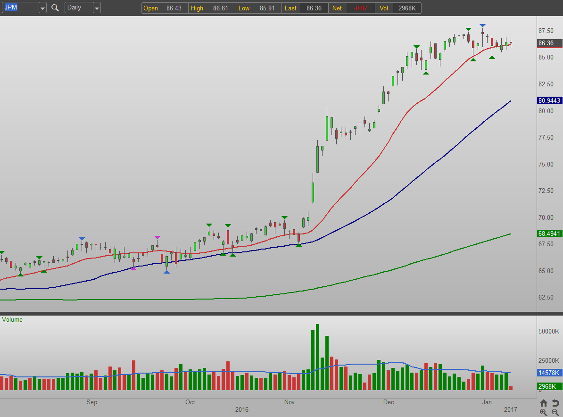Click the magnifier symbol search icon

55,8
